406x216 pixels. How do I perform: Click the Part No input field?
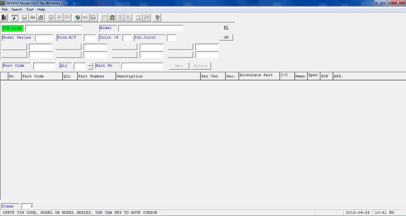tap(142, 66)
